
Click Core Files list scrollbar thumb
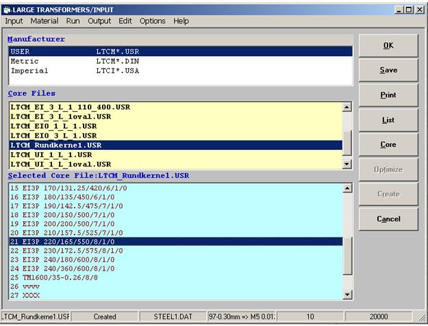347,143
